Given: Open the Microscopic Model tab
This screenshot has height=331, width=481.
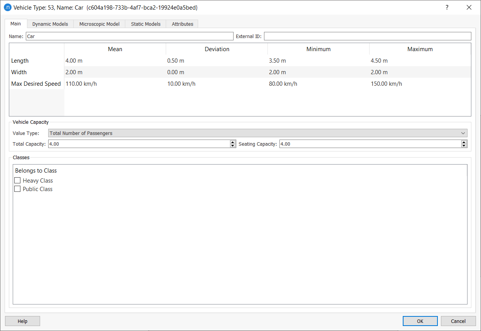Looking at the screenshot, I should [x=99, y=24].
